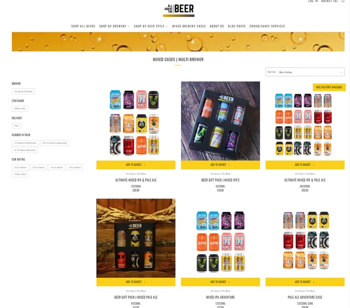Open the 24x330ml Ultimate Mixed IPA image
Screen dimensions: 350x308
pyautogui.click(x=305, y=124)
